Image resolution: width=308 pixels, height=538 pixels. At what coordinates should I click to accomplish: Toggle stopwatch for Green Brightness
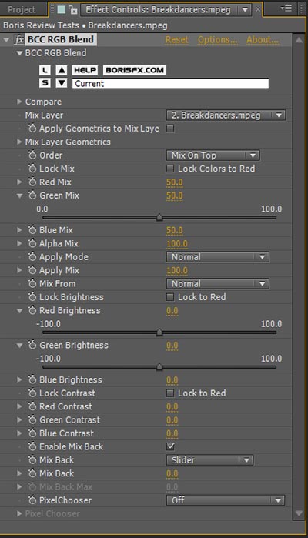(x=32, y=345)
